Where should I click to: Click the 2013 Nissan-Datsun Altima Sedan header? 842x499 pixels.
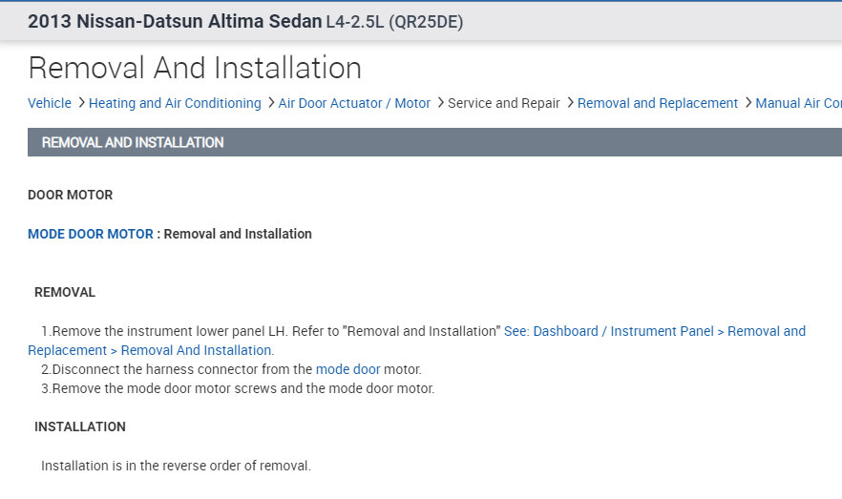175,21
